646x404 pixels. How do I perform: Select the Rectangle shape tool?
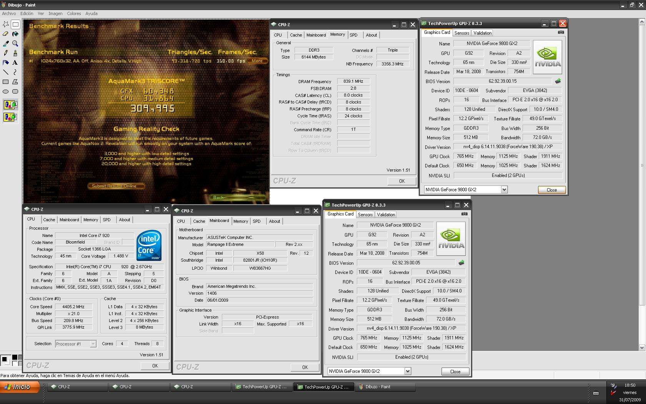[x=6, y=82]
